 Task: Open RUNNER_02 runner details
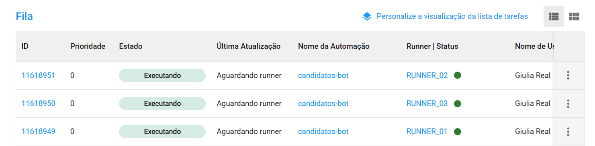tap(427, 76)
